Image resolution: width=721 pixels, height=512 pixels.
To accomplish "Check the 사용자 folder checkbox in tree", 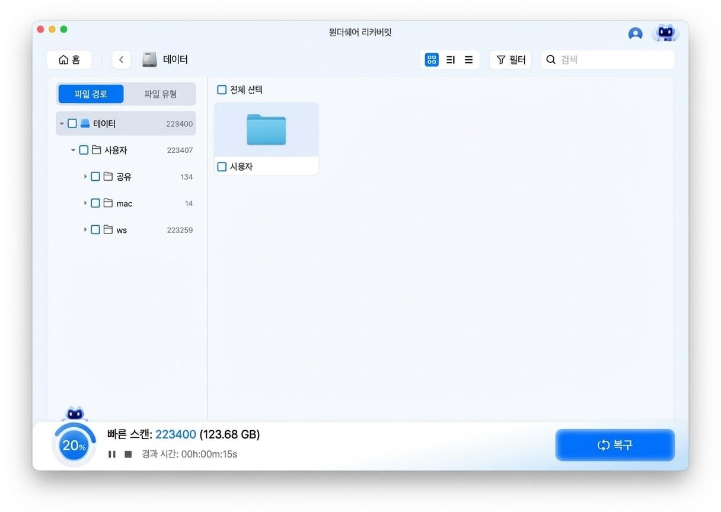I will 84,150.
